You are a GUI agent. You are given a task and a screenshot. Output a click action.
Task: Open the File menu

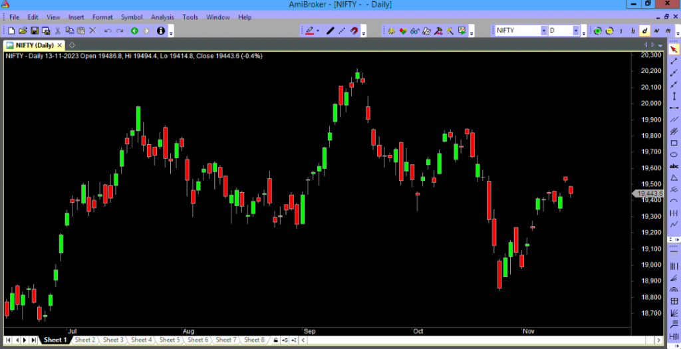click(14, 17)
